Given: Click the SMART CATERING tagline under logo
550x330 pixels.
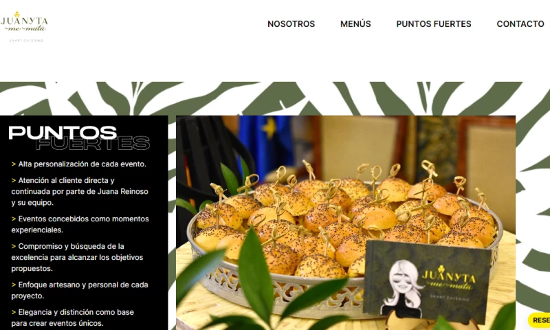Looking at the screenshot, I should pos(26,41).
